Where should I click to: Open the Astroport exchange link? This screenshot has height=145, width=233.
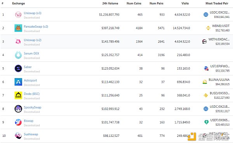pos(30,80)
